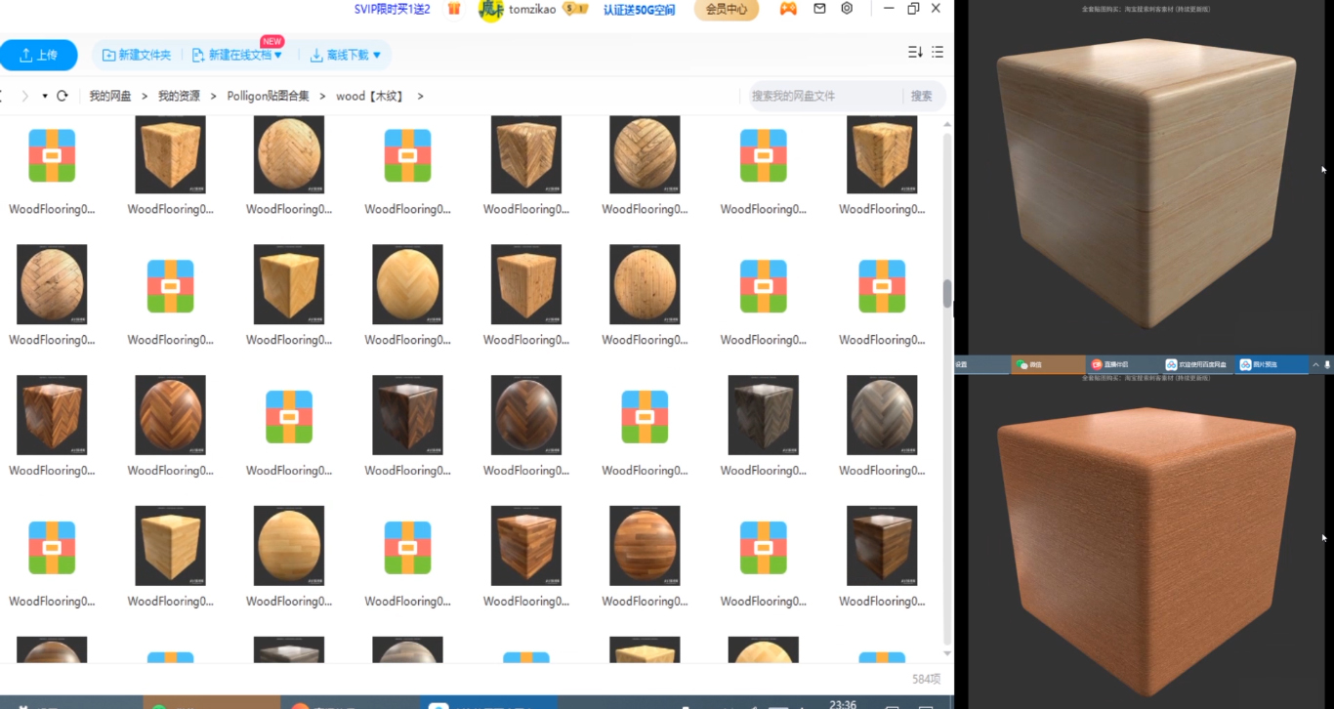The height and width of the screenshot is (709, 1334).
Task: Create a folder with 新建文件夹
Action: pyautogui.click(x=137, y=56)
